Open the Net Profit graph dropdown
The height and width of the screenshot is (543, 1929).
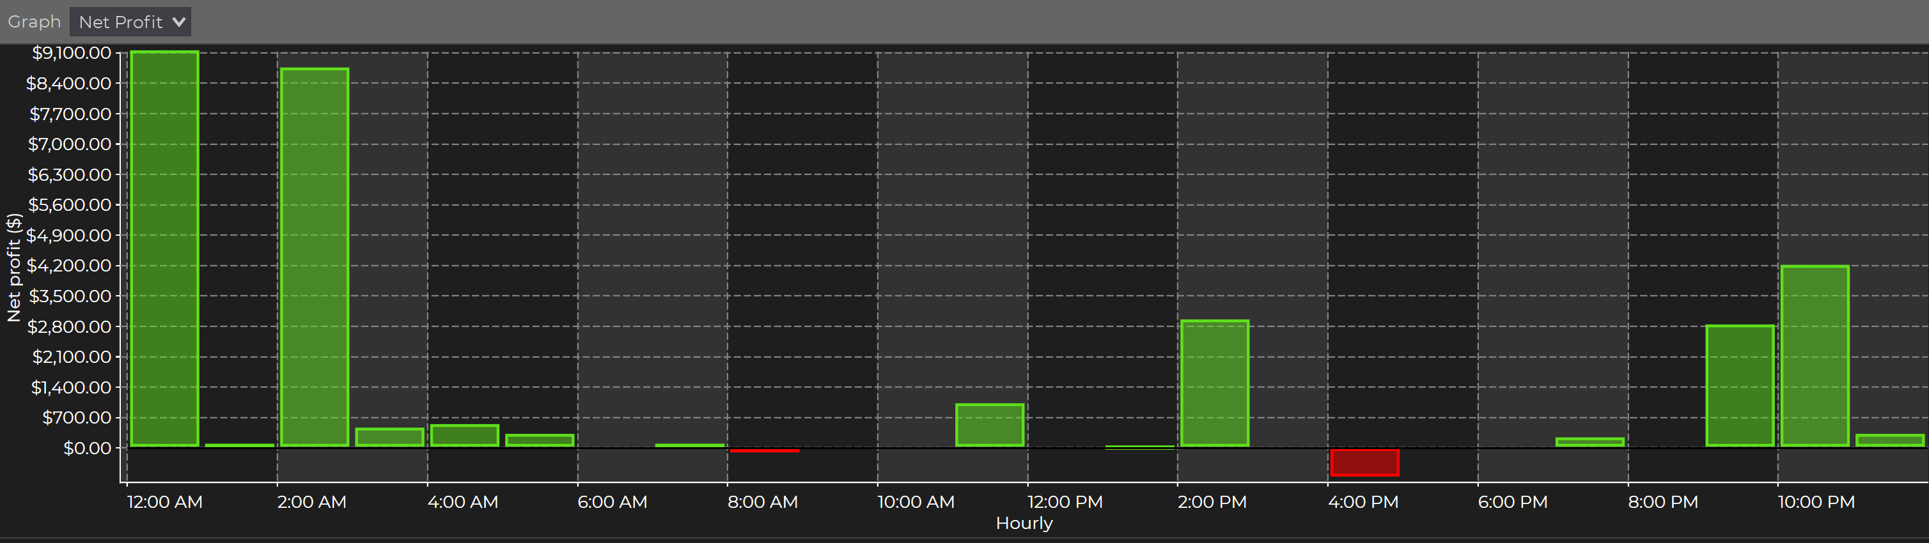130,22
